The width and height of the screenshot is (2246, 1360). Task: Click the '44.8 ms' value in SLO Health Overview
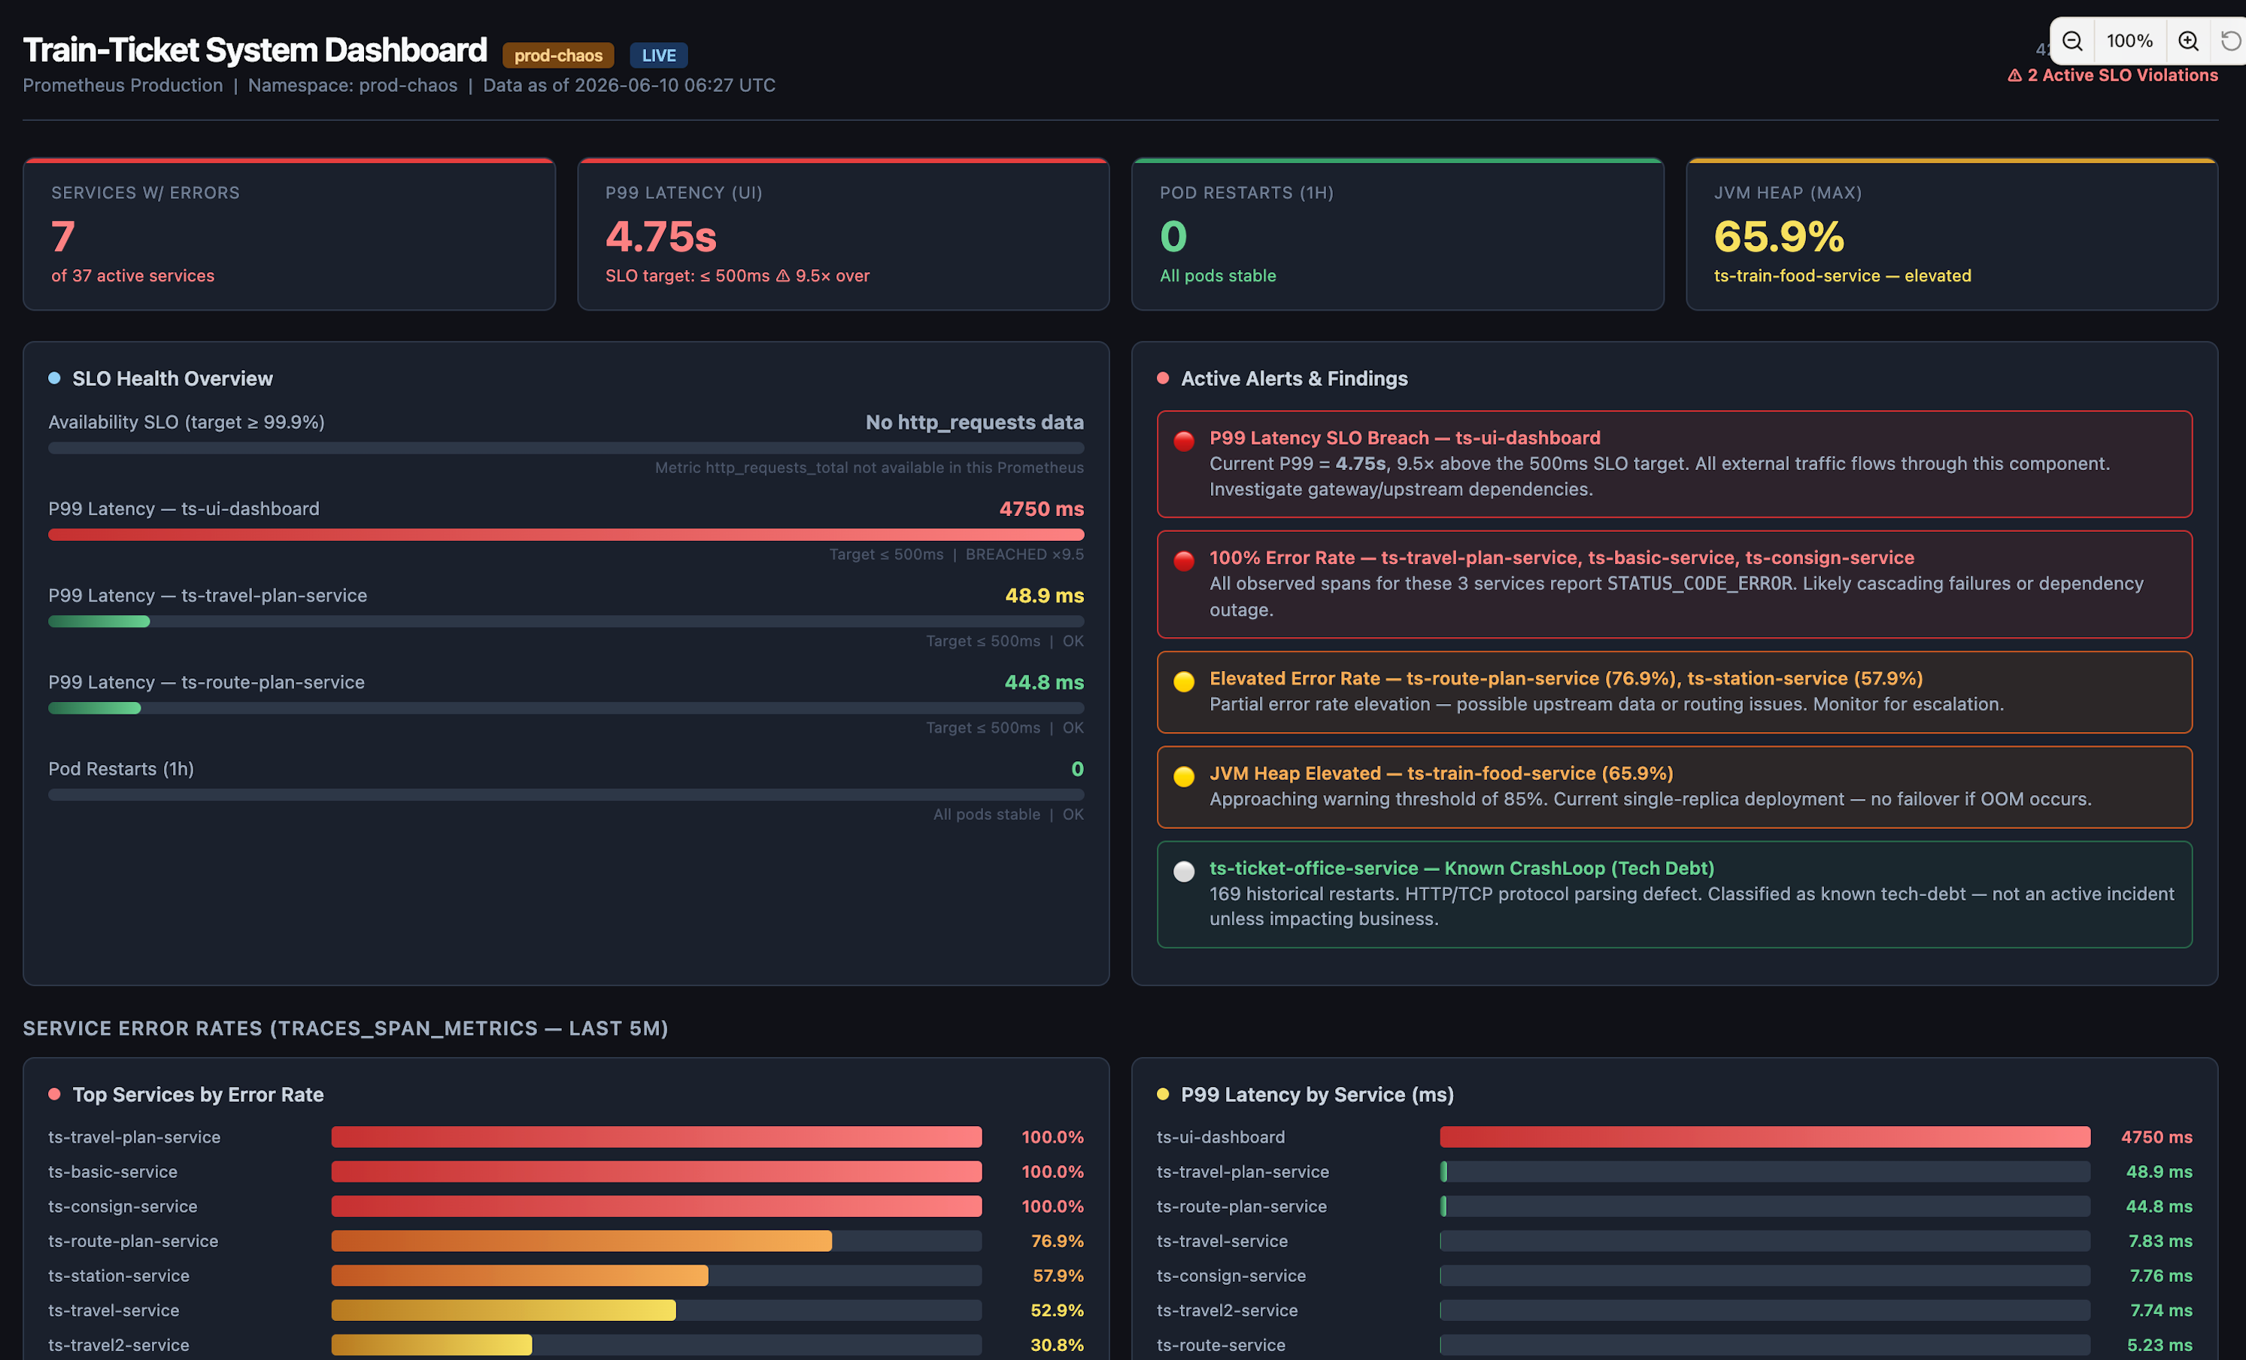(1045, 682)
